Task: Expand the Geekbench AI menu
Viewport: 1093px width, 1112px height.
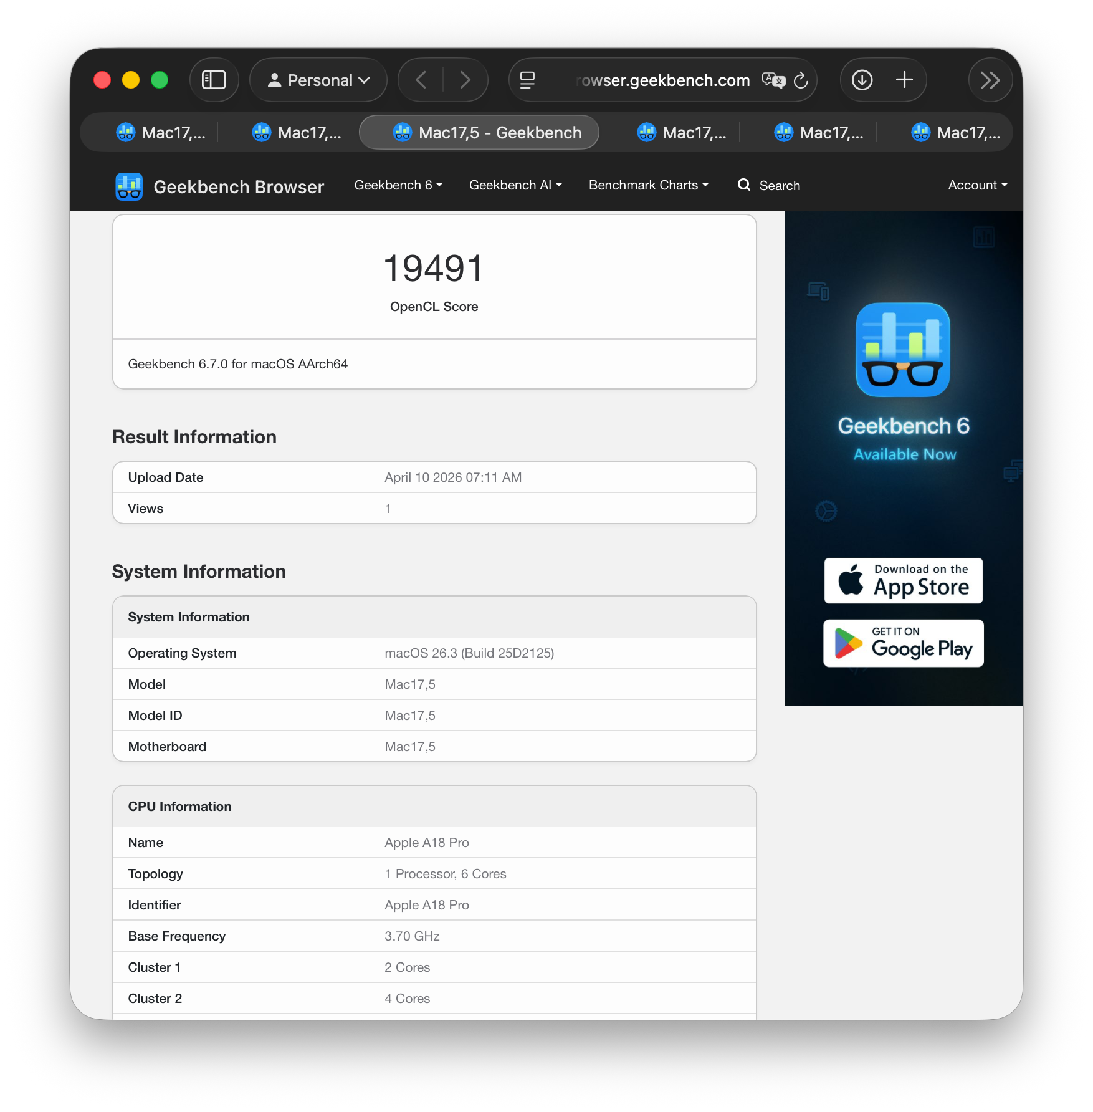Action: click(515, 185)
